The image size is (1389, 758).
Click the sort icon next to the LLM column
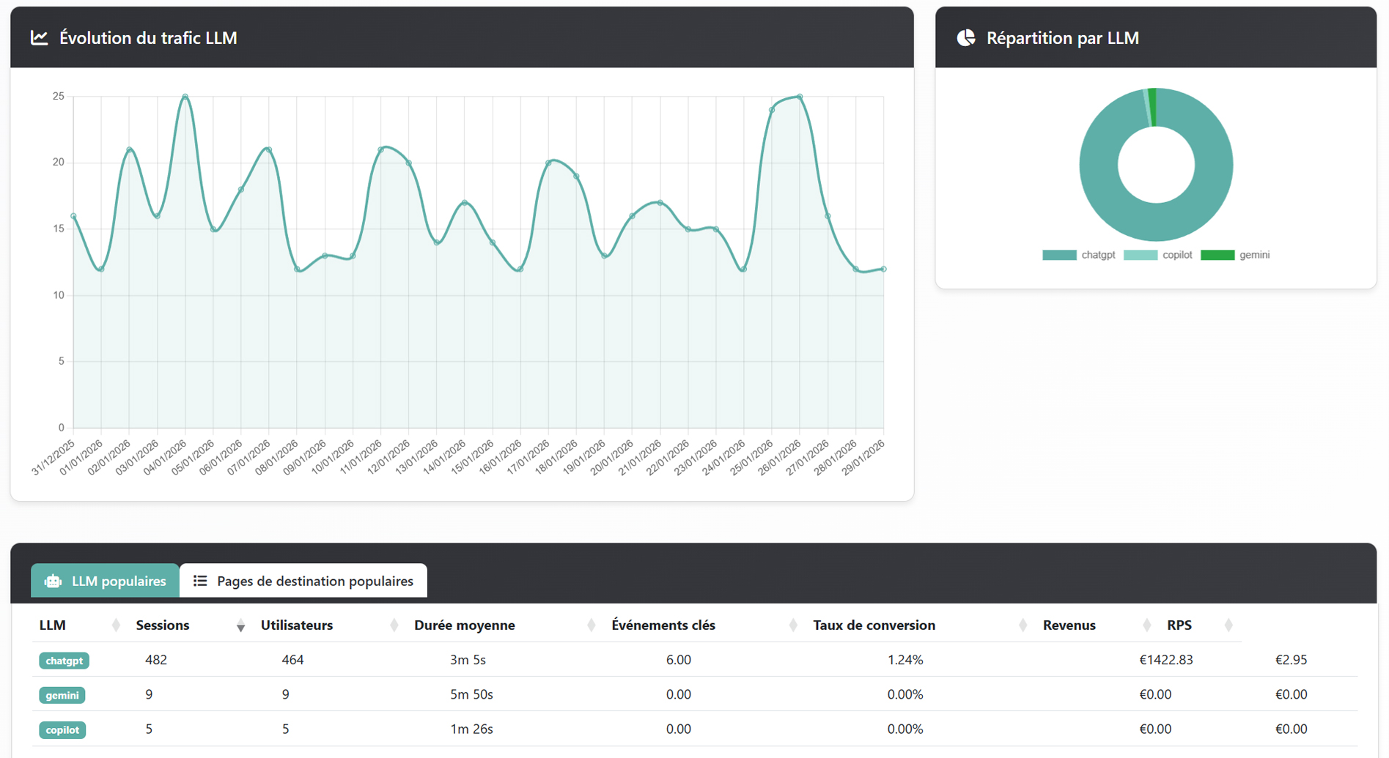(x=116, y=625)
